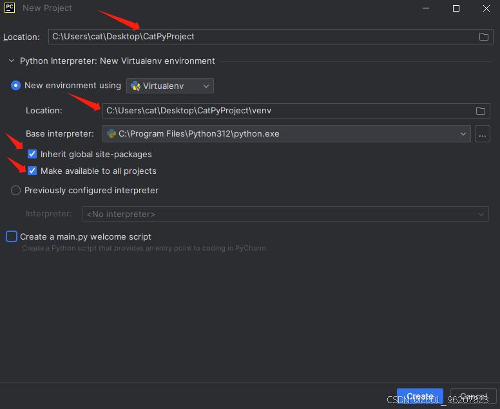Minimize the New Project window
Screen dimensions: 500x409
click(426, 8)
